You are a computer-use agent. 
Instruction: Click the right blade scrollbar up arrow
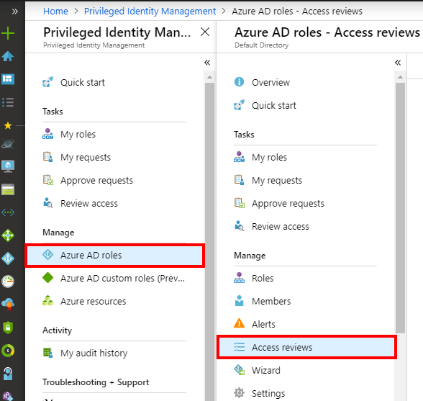[400, 77]
